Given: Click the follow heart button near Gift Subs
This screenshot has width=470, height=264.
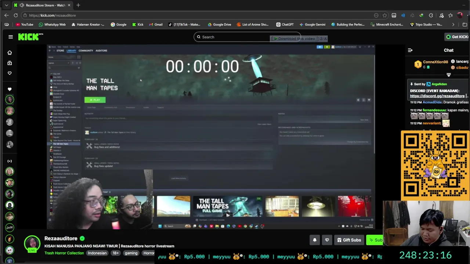Looking at the screenshot, I should click(327, 240).
